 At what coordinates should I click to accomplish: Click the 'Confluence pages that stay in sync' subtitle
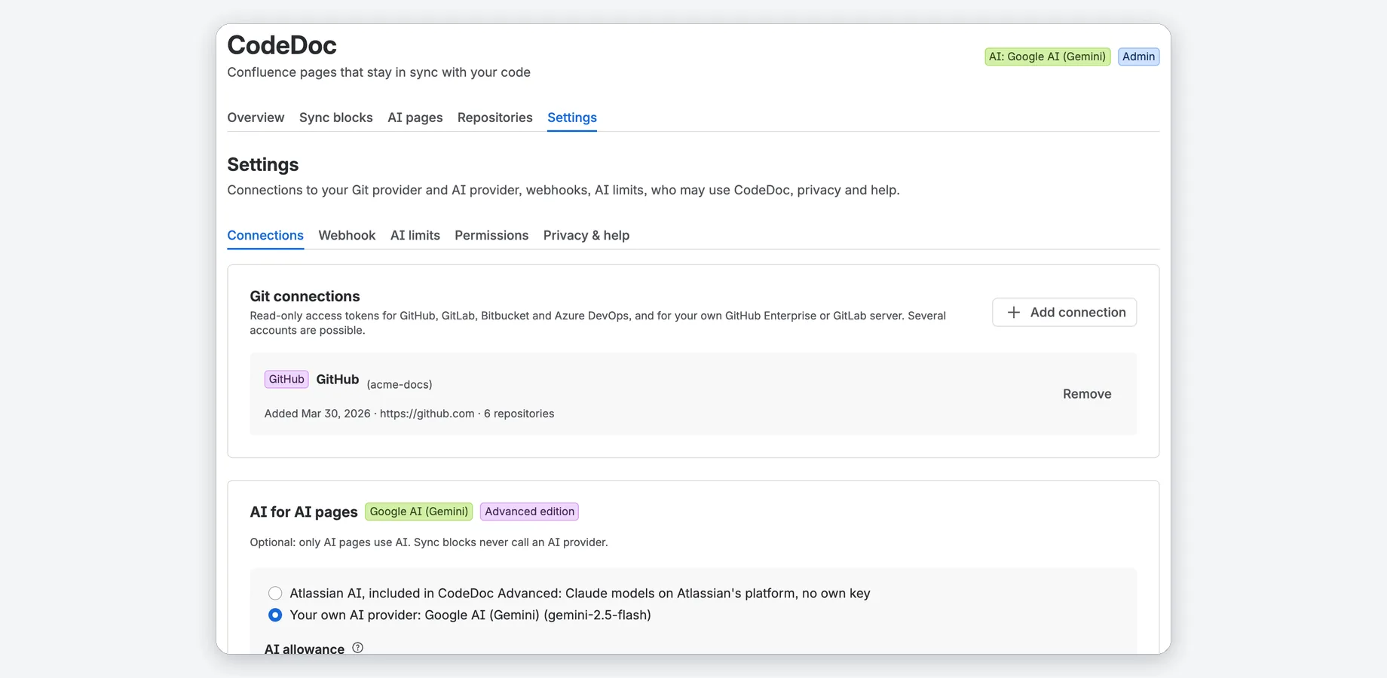pyautogui.click(x=379, y=72)
